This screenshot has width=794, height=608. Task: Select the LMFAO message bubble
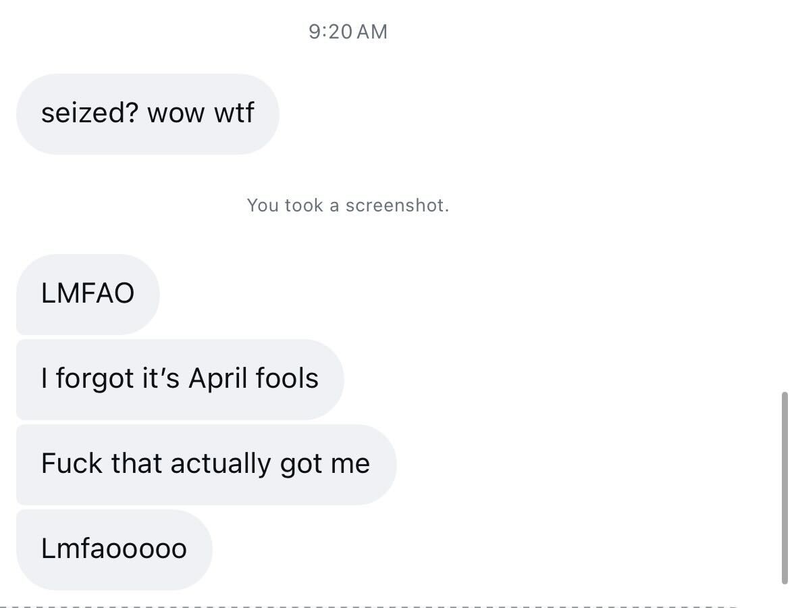[x=88, y=294]
